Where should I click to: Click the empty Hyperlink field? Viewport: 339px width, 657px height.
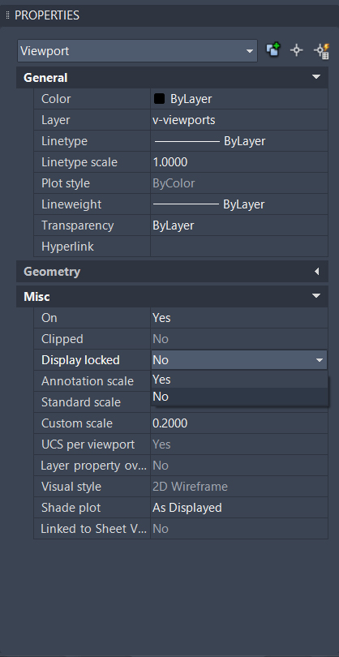pos(239,247)
